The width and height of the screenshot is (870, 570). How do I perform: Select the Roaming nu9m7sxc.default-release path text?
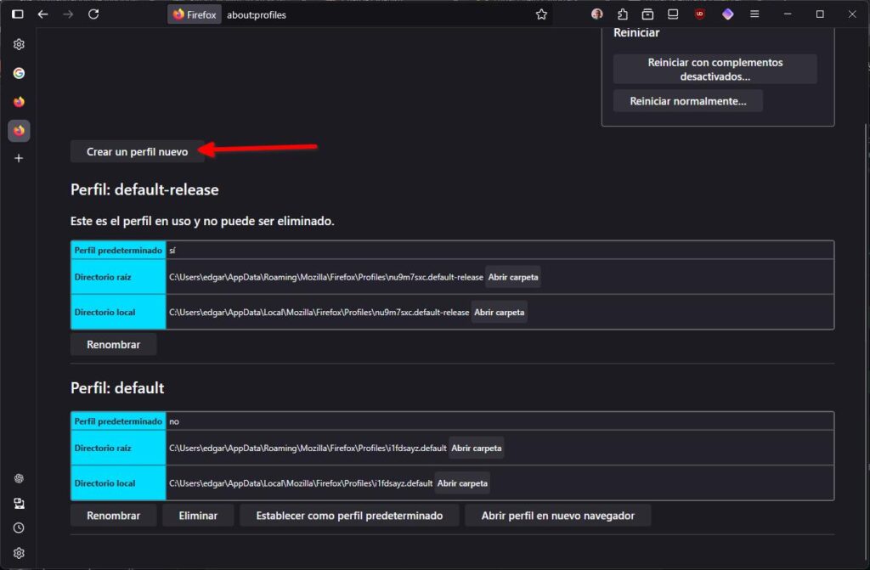(325, 277)
